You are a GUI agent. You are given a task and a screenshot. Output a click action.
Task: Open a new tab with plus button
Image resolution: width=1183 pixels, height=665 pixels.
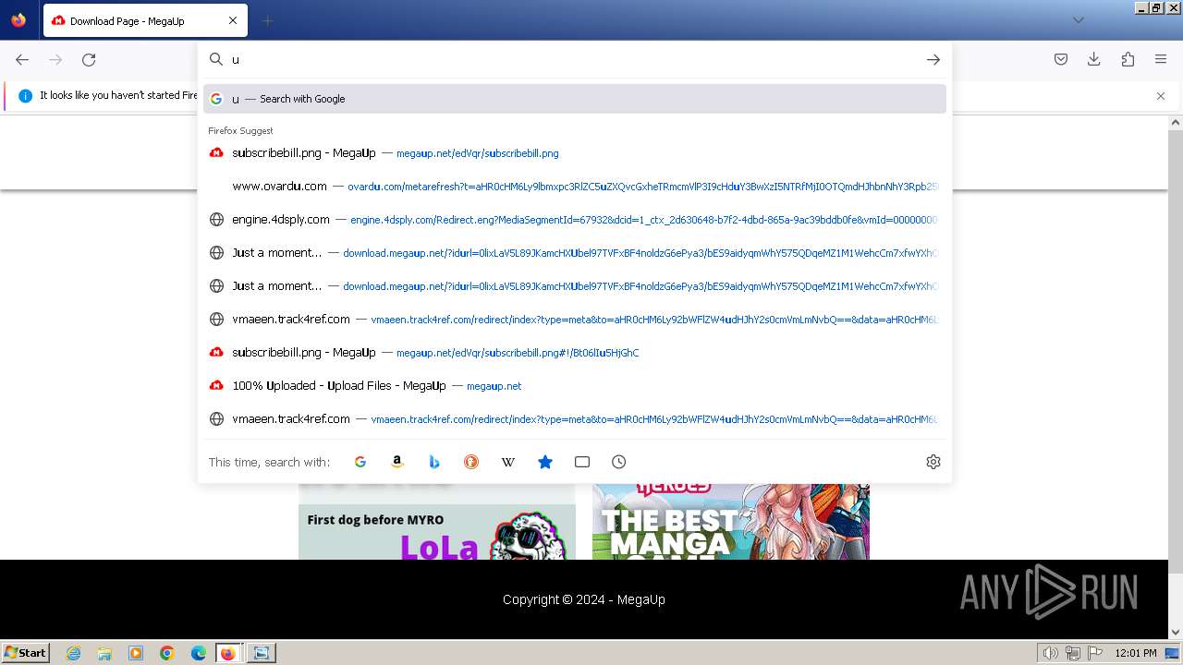[267, 20]
